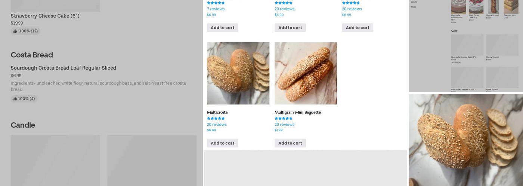523x186 pixels.
Task: Open the Tiramisu slice thumbnail
Action: [x=511, y=7]
